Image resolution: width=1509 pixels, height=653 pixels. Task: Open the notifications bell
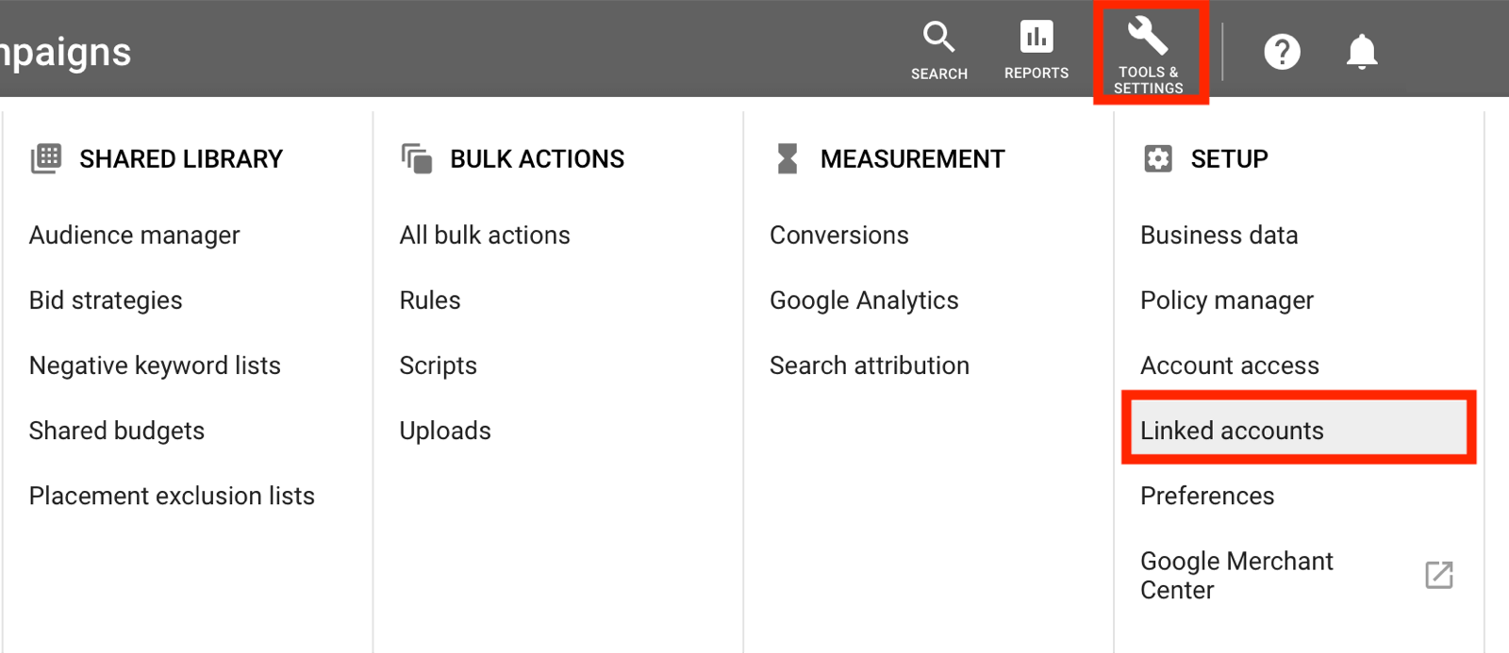[x=1361, y=52]
